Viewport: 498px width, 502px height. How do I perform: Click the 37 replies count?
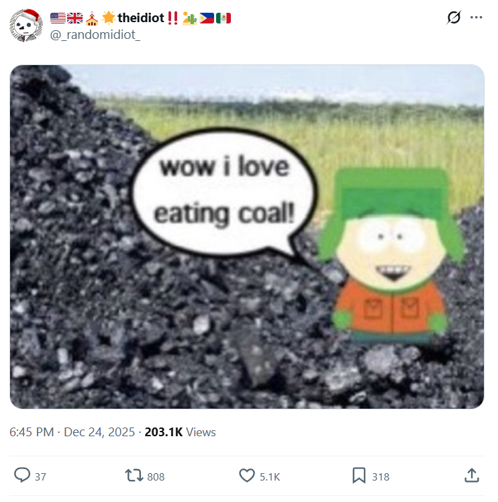pos(40,476)
